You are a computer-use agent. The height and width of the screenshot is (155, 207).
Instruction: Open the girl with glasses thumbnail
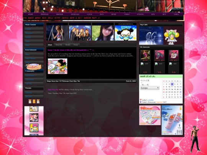pos(103,33)
